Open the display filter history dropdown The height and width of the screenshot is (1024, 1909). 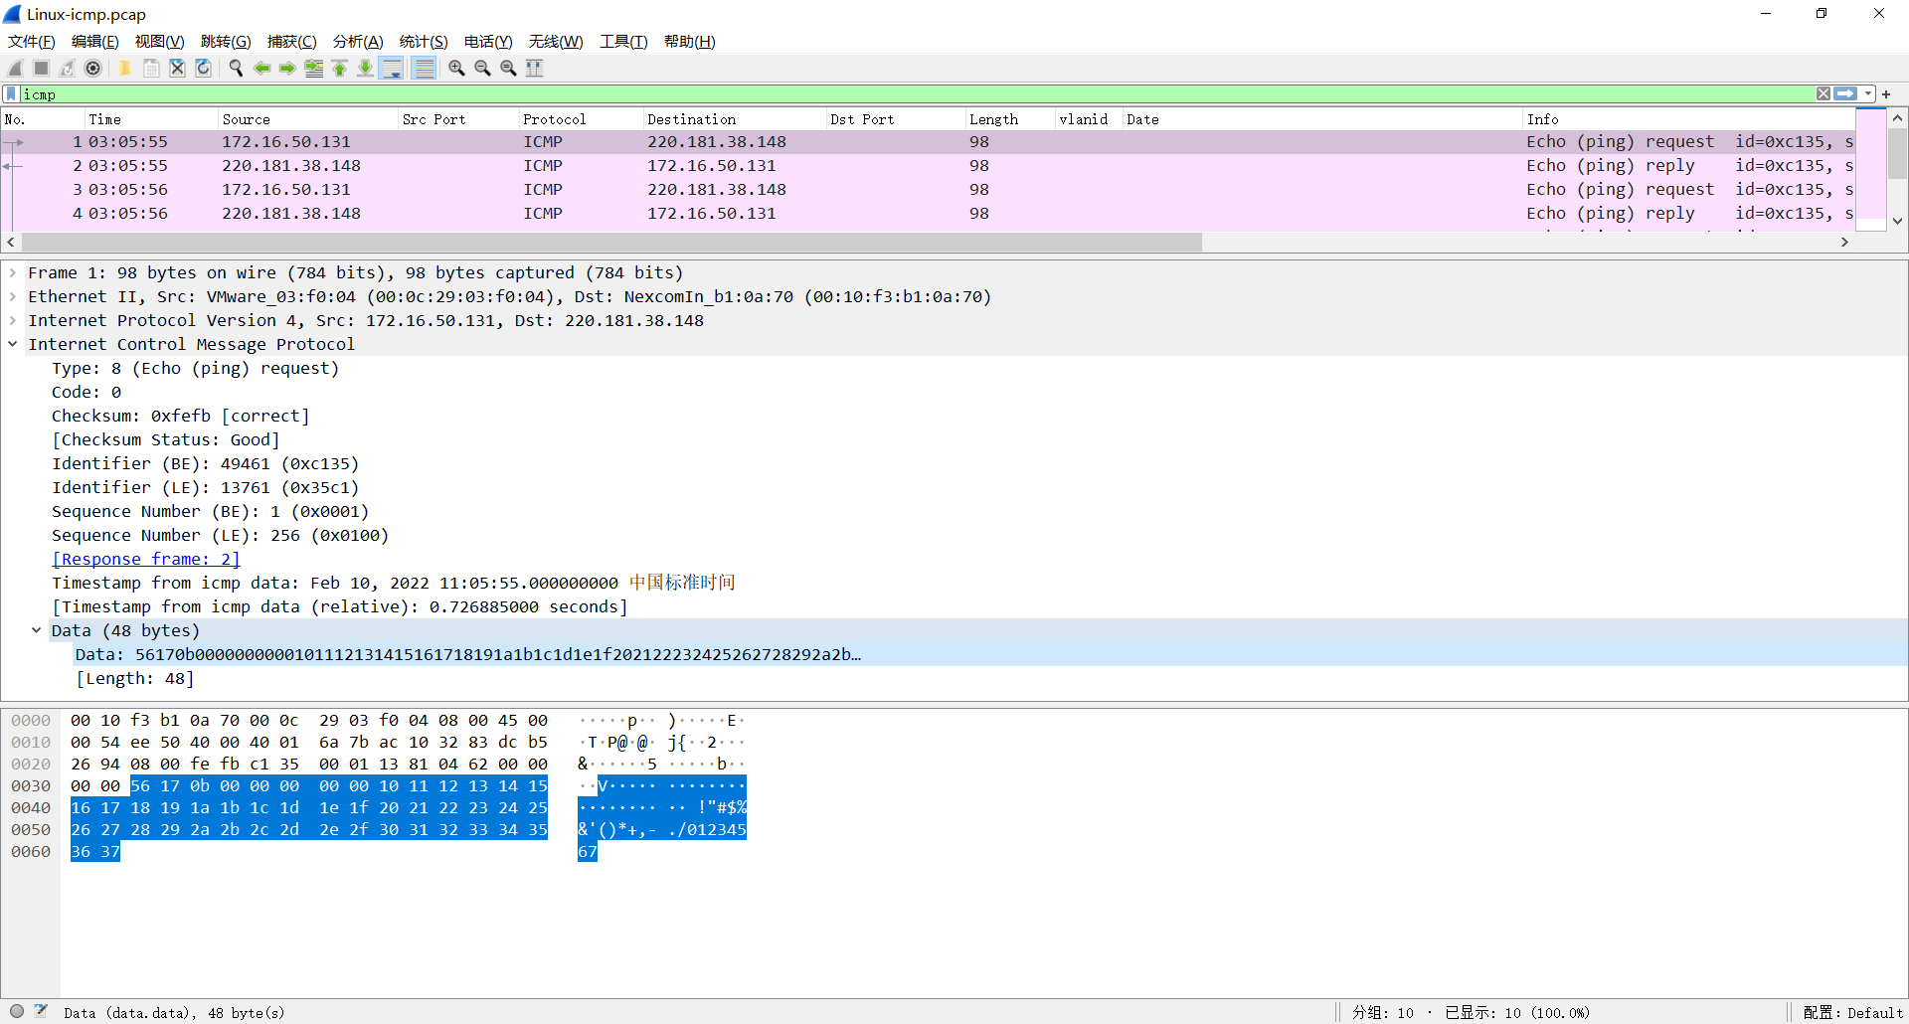click(x=1868, y=93)
